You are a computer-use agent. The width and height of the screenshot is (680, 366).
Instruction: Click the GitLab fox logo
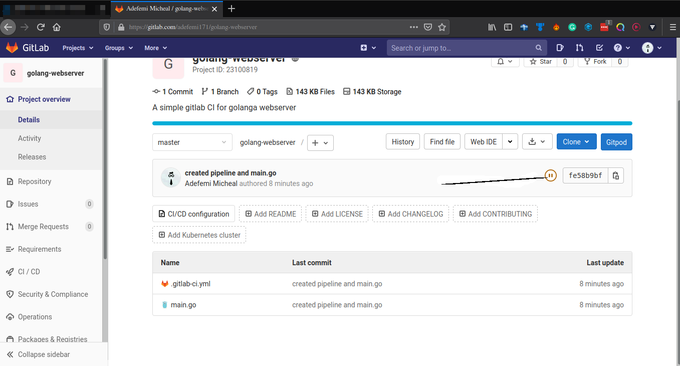12,48
